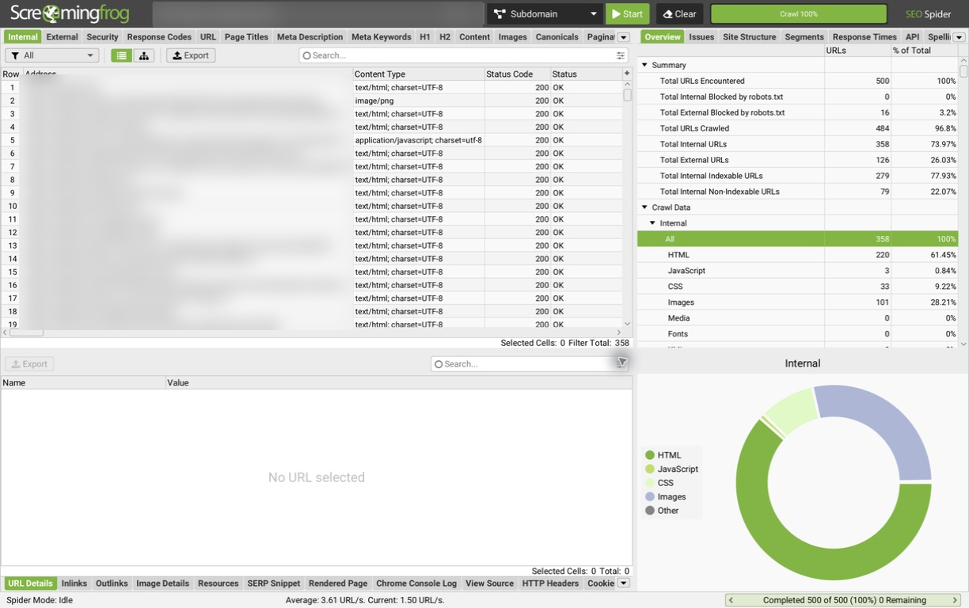
Task: Switch to tree view icon
Action: click(x=144, y=55)
